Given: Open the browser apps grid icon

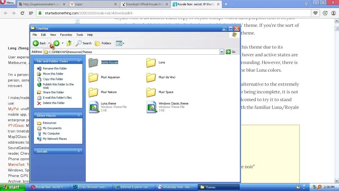Looking at the screenshot, I should click(x=31, y=13).
